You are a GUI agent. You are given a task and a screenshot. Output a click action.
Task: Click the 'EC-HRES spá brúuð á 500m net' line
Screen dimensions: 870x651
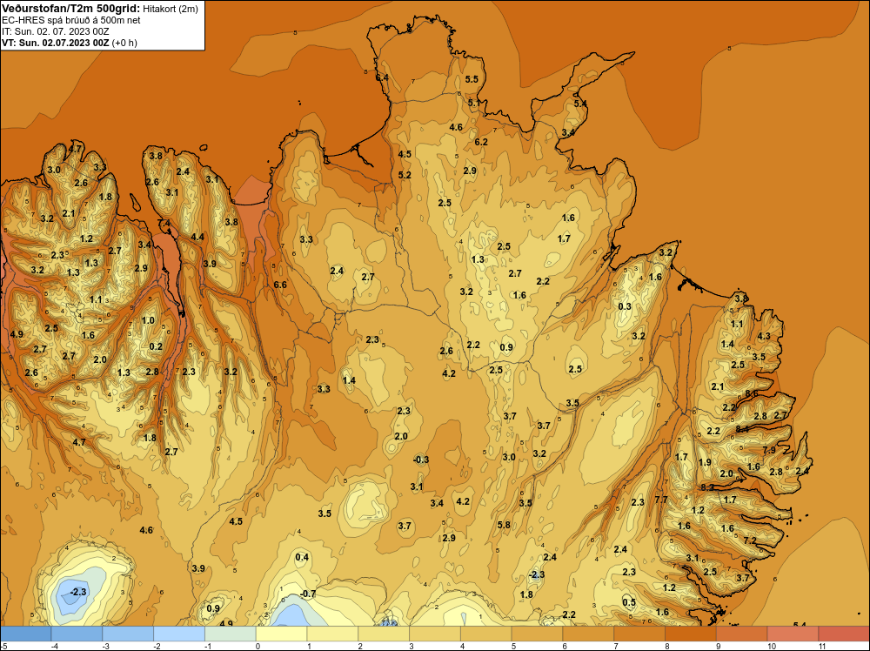click(71, 20)
